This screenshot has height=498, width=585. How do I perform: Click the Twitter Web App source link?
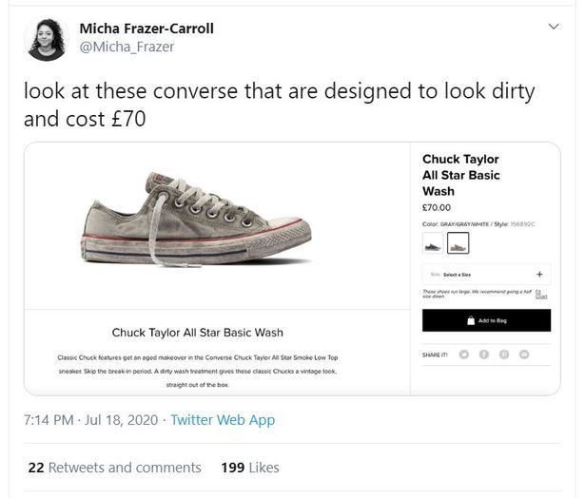(x=222, y=419)
